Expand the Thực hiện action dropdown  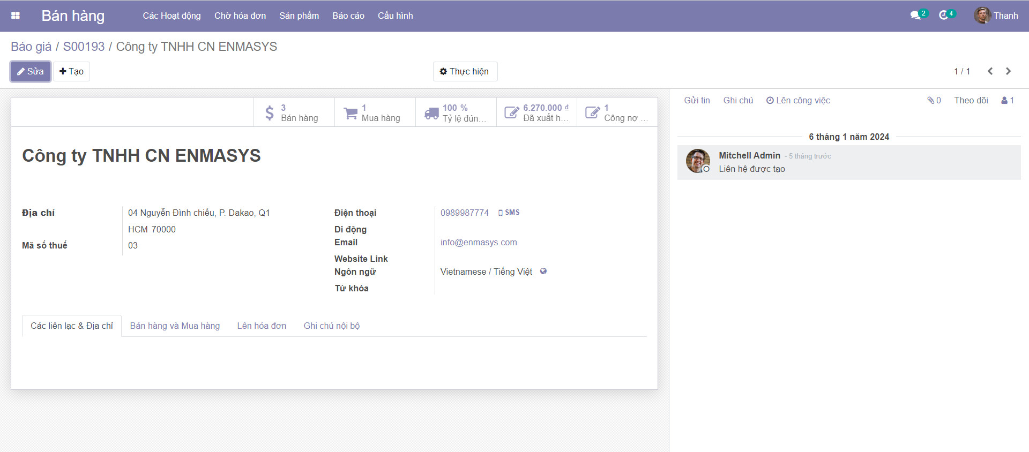465,71
